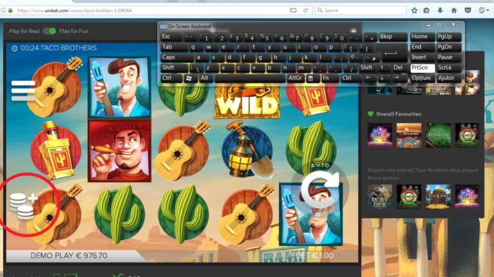Click the Insert key on On-Screen Keyboard
Image resolution: width=494 pixels, height=277 pixels.
422,58
